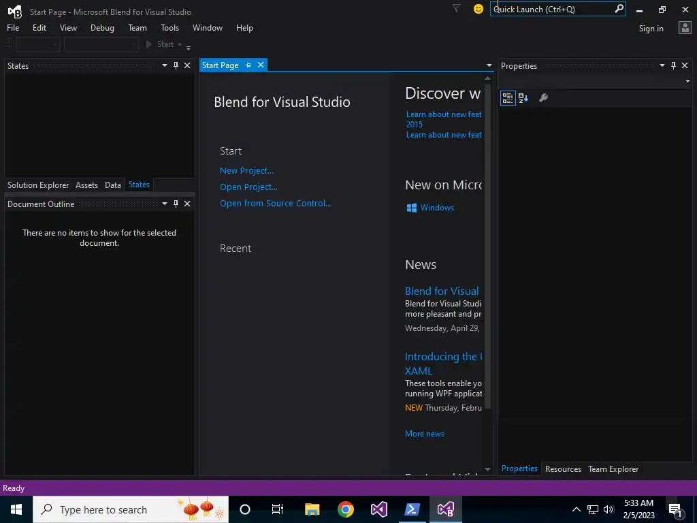Open Visual Studio from taskbar
The height and width of the screenshot is (523, 697).
pos(378,509)
